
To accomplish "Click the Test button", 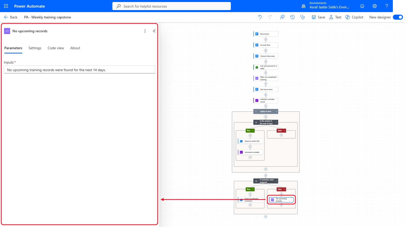I will tap(335, 17).
